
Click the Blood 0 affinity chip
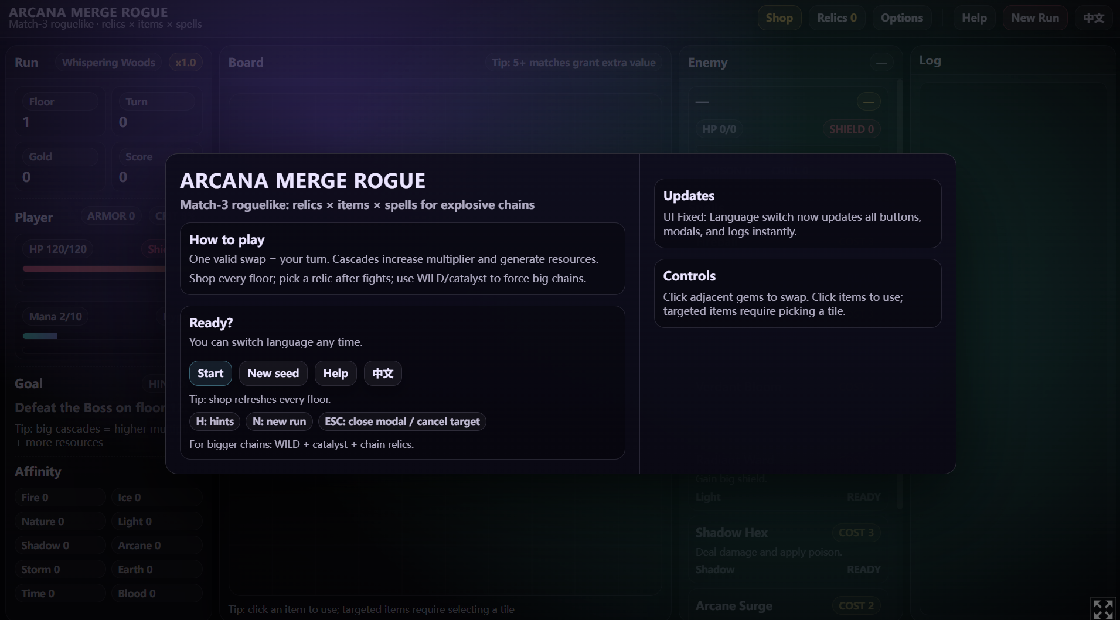pyautogui.click(x=156, y=594)
